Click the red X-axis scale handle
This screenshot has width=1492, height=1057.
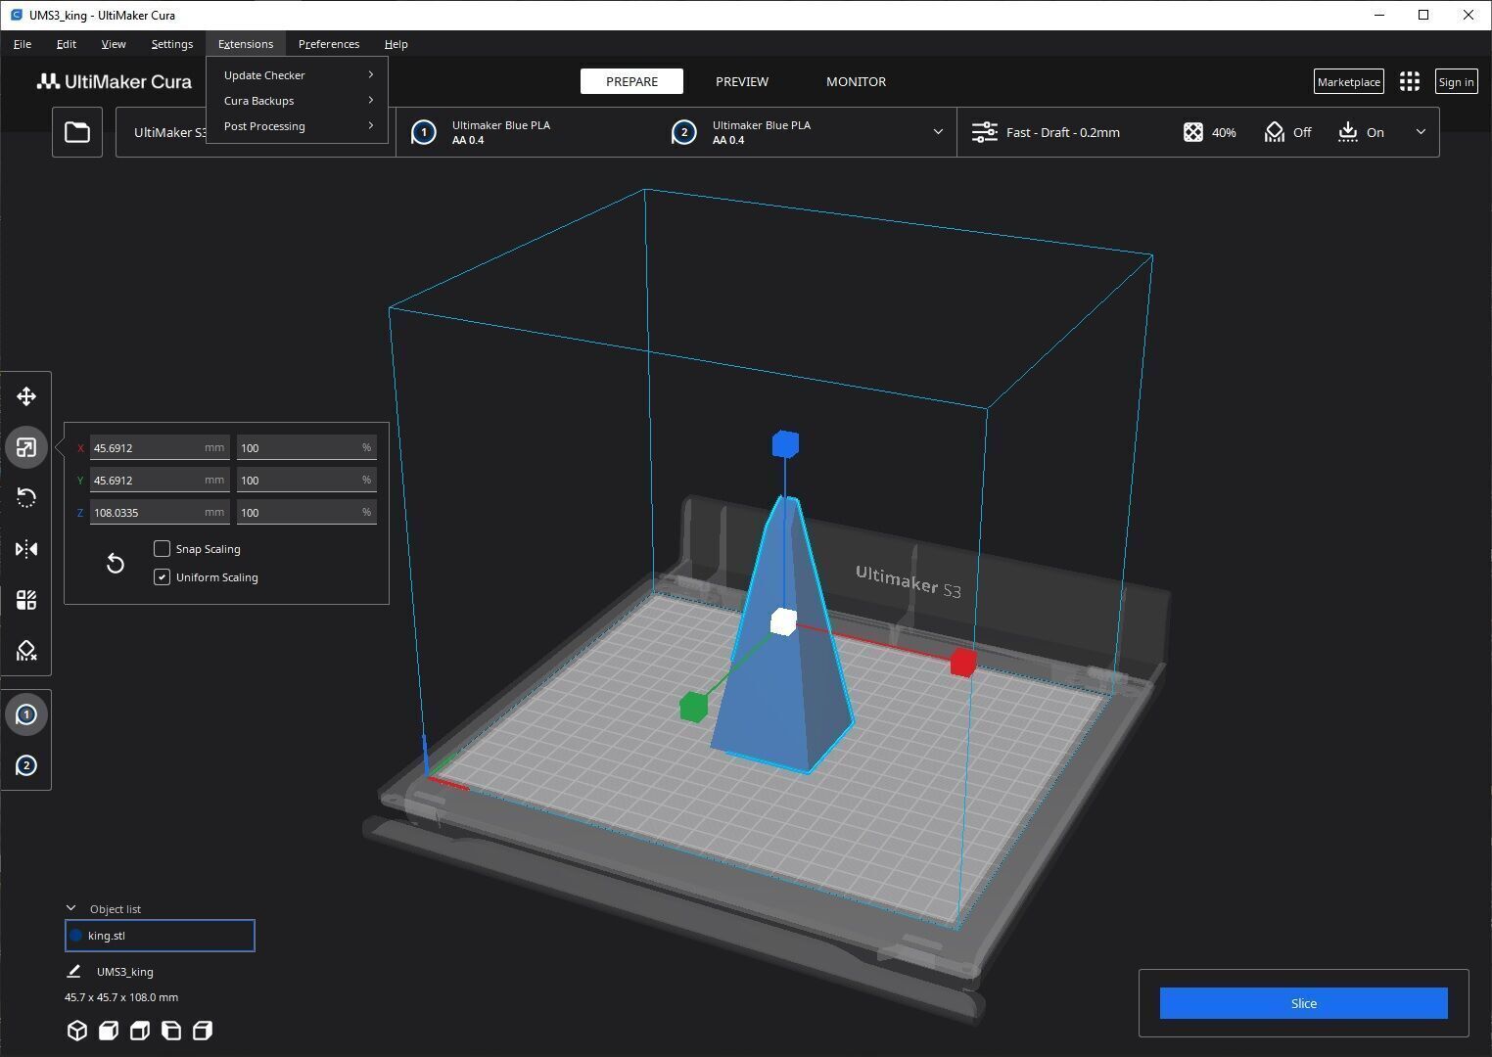coord(963,663)
